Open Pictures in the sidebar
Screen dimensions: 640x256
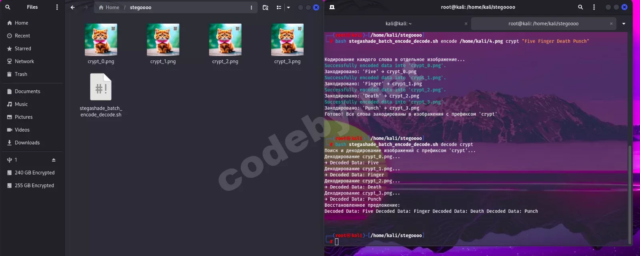[x=32, y=117]
